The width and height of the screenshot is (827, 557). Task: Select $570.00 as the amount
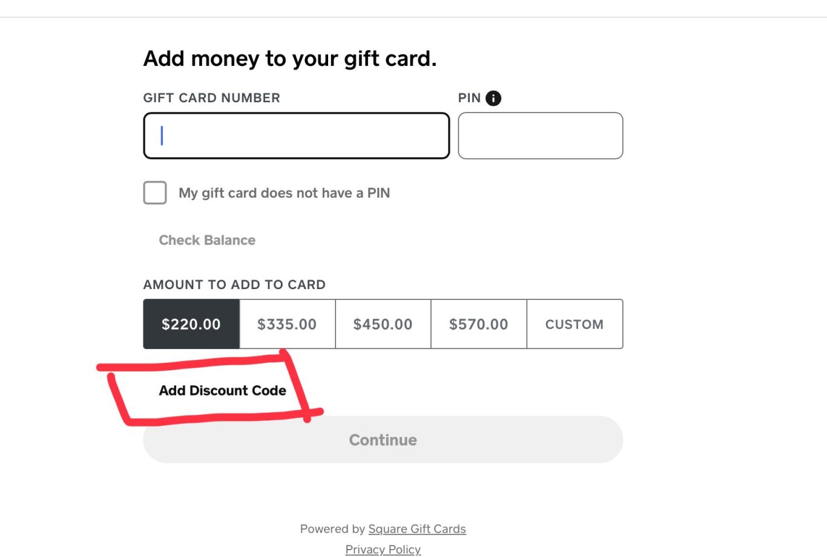(478, 324)
